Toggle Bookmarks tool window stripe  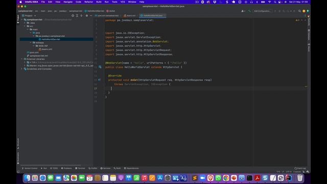pos(18,158)
